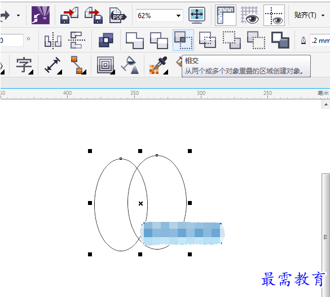330x297 pixels.
Task: Click the back minus front icon
Action: point(256,40)
